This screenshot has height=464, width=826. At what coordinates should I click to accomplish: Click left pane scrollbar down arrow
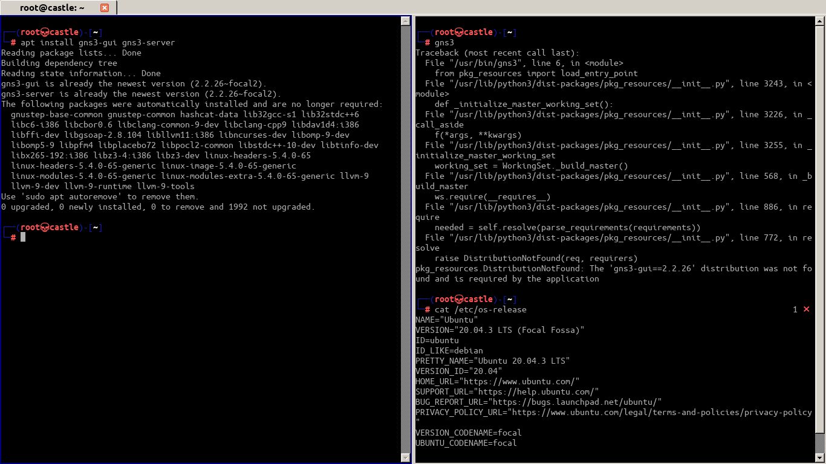pos(406,457)
